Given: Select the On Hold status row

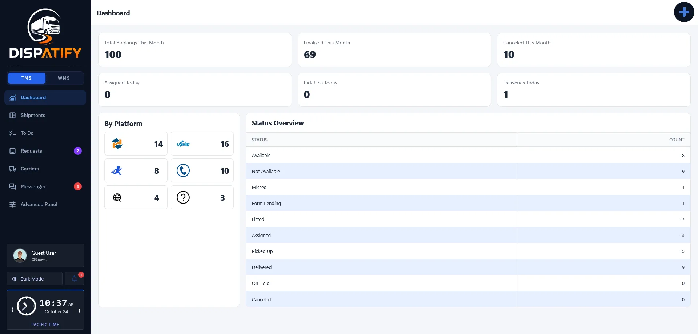Looking at the screenshot, I should pos(468,283).
